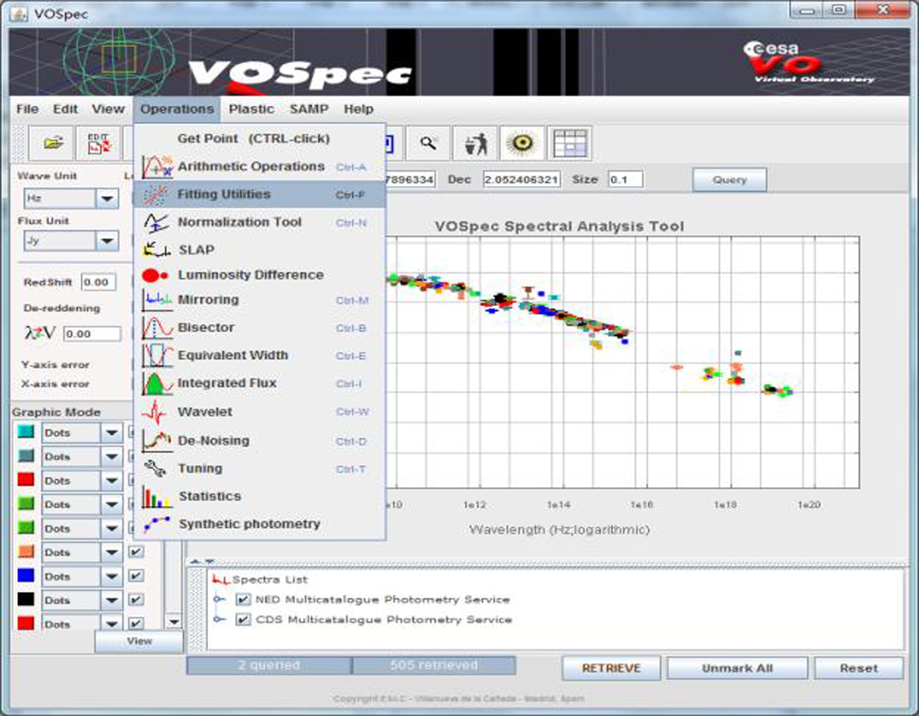
Task: Click the table grid toolbar icon
Action: click(570, 144)
